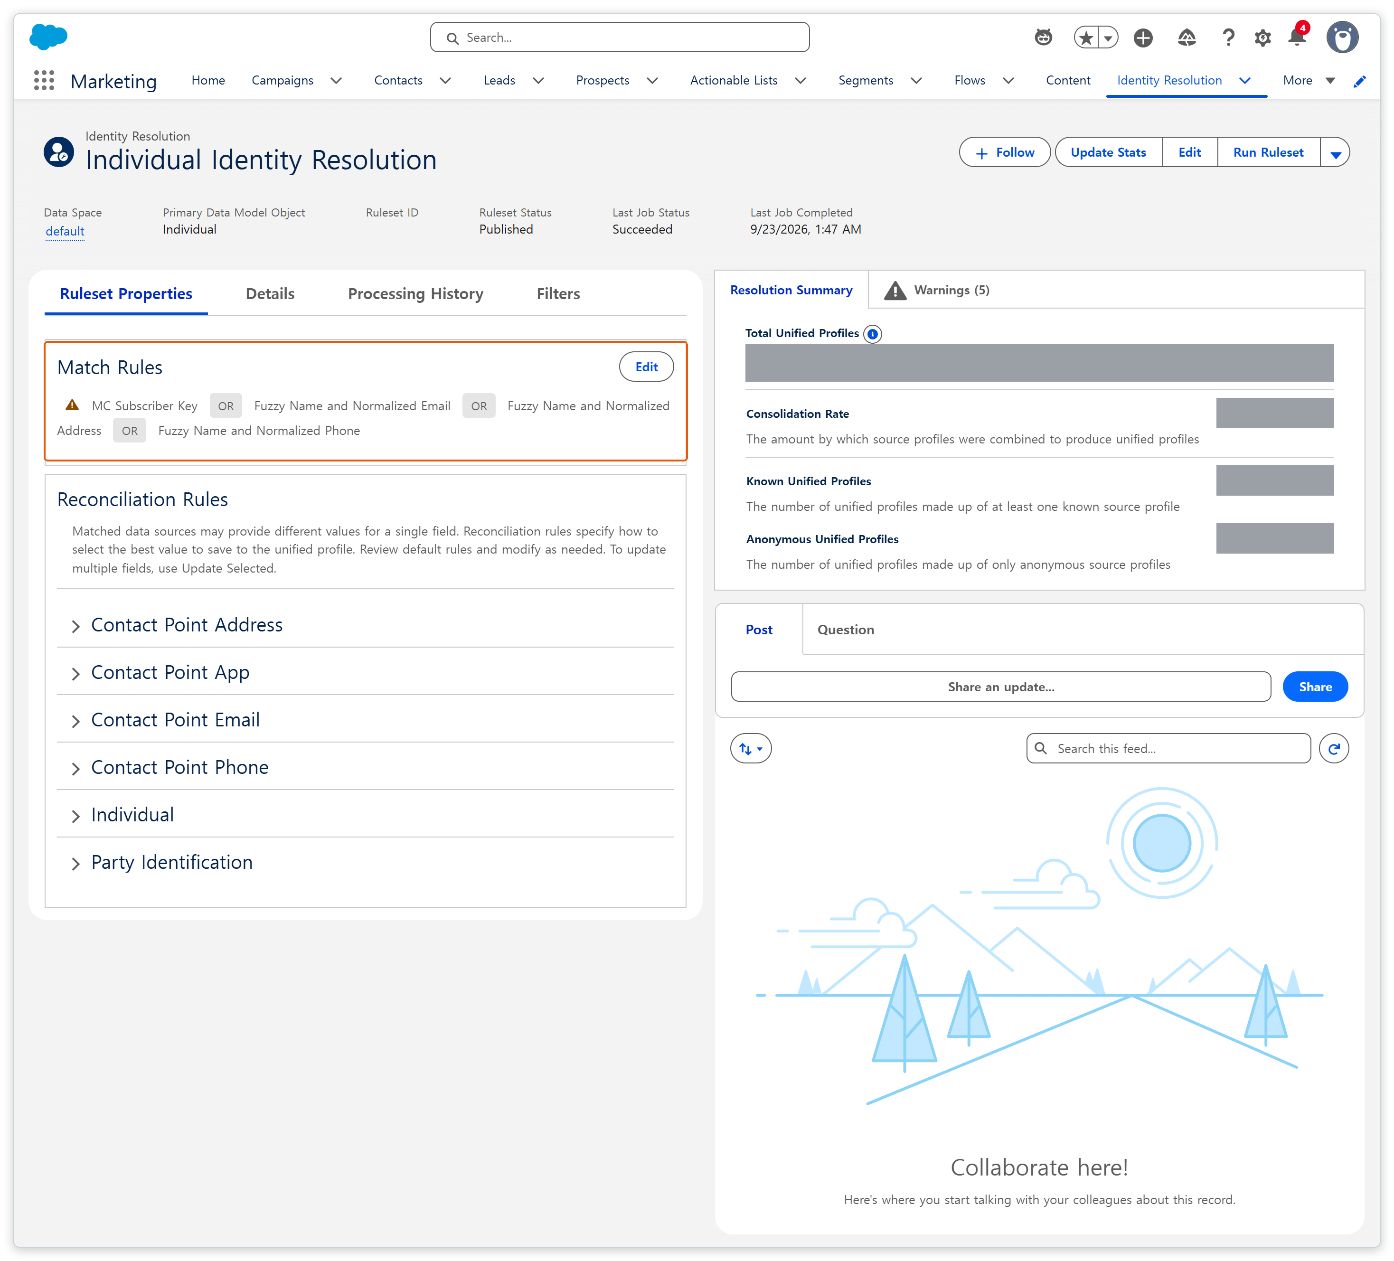
Task: Edit navigation bar pencil icon
Action: (x=1359, y=81)
